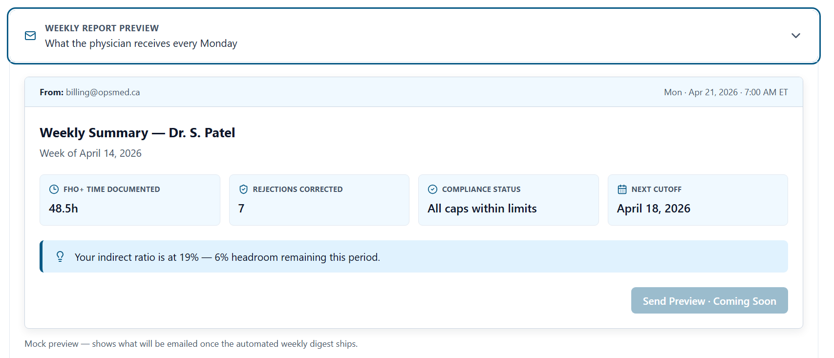The width and height of the screenshot is (834, 358).
Task: Click the Week of April 14, 2026 subtitle
Action: tap(90, 153)
